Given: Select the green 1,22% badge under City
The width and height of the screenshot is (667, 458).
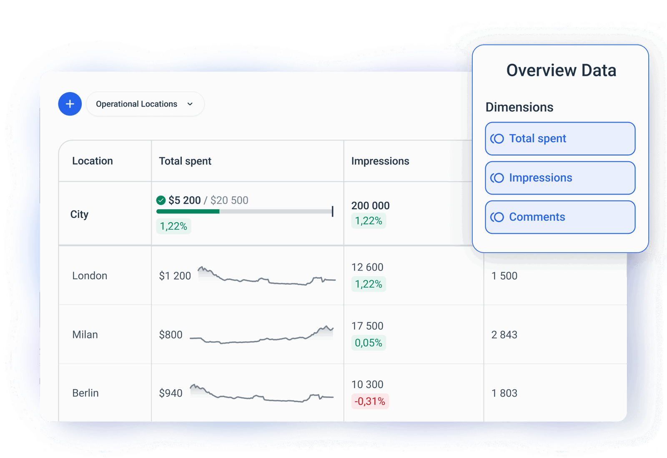Looking at the screenshot, I should (173, 226).
